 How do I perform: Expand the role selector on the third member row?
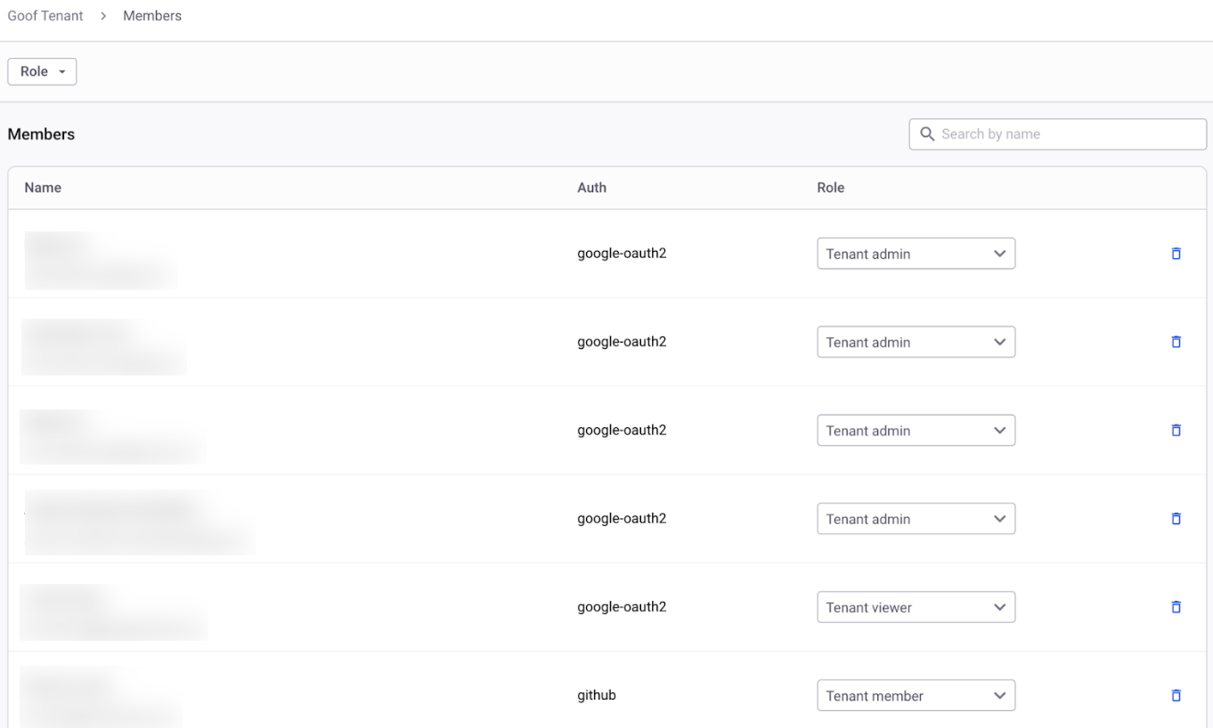916,430
